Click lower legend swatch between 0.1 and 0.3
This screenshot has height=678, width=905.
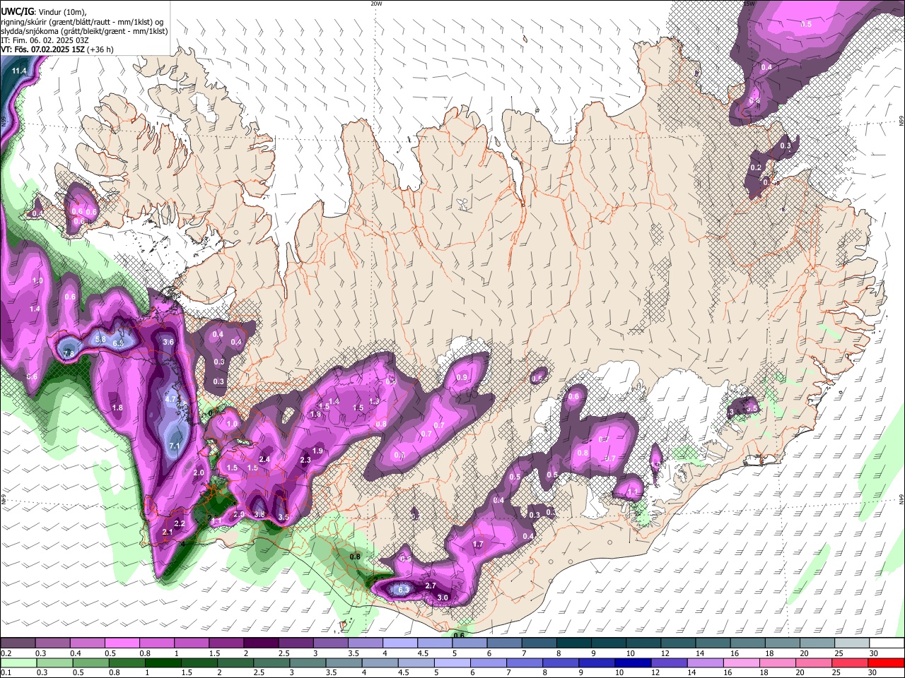pyautogui.click(x=18, y=662)
